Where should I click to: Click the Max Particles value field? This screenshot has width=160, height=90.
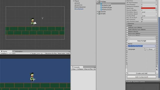pos(149,19)
